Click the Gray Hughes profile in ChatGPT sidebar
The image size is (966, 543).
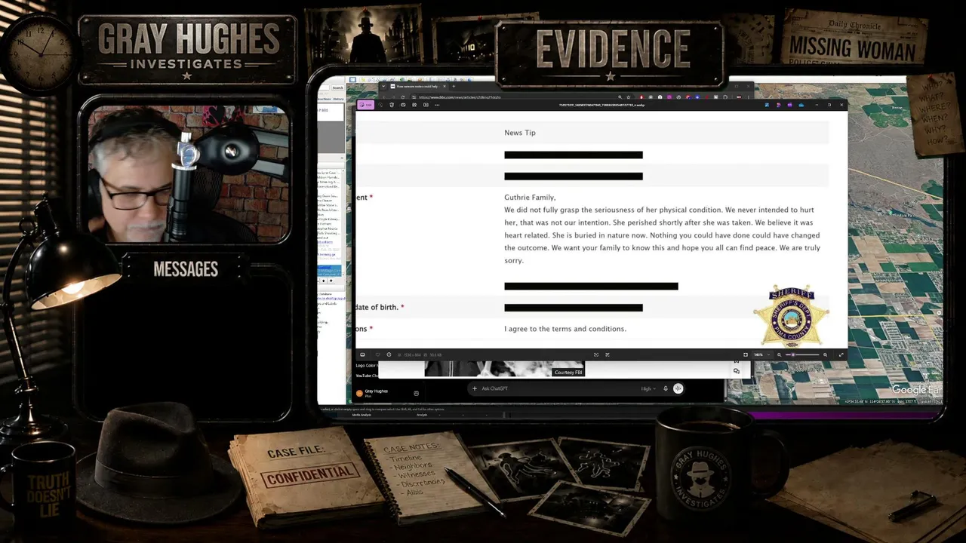(372, 392)
